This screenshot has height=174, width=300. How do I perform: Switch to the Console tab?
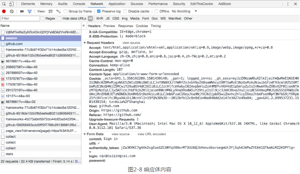click(x=79, y=4)
